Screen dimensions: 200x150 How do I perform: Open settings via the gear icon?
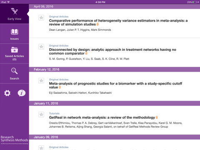point(7,93)
